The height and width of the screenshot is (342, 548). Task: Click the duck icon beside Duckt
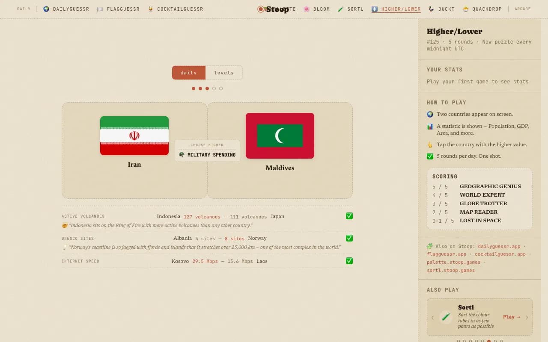click(431, 9)
